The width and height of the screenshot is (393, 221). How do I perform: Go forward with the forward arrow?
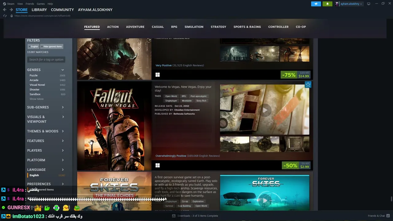pos(11,10)
